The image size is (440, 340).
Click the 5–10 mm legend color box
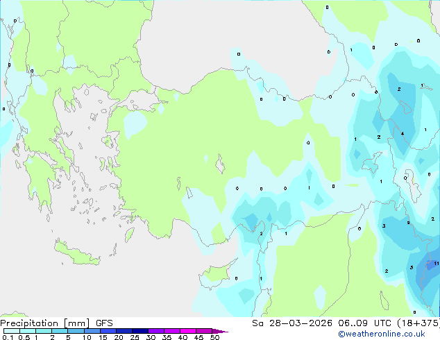pyautogui.click(x=76, y=331)
